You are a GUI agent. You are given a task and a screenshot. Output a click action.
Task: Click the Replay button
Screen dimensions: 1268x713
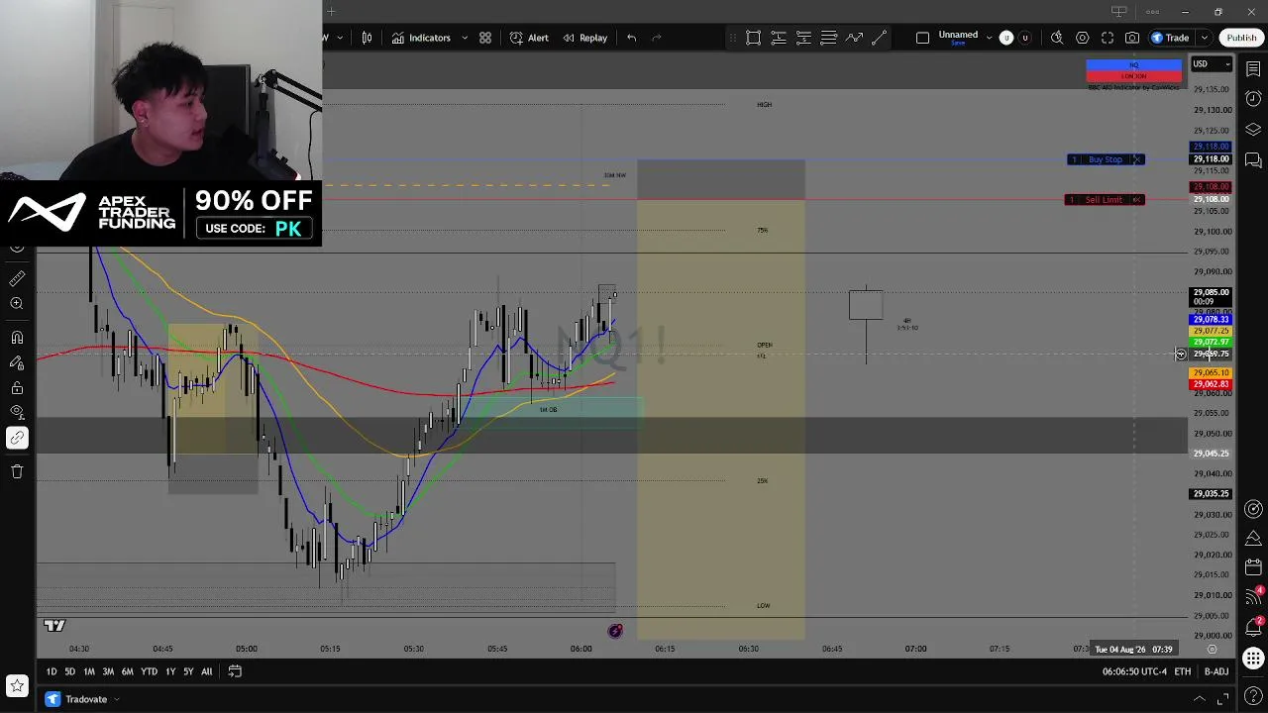click(x=584, y=38)
